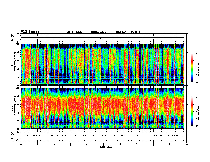The width and height of the screenshot is (210, 162).
Task: Click time axis tick label '1'
Action: tap(38, 145)
